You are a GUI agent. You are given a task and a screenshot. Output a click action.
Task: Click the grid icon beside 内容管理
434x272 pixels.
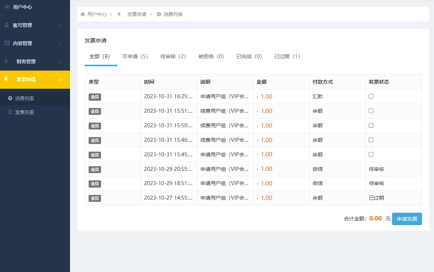7,43
